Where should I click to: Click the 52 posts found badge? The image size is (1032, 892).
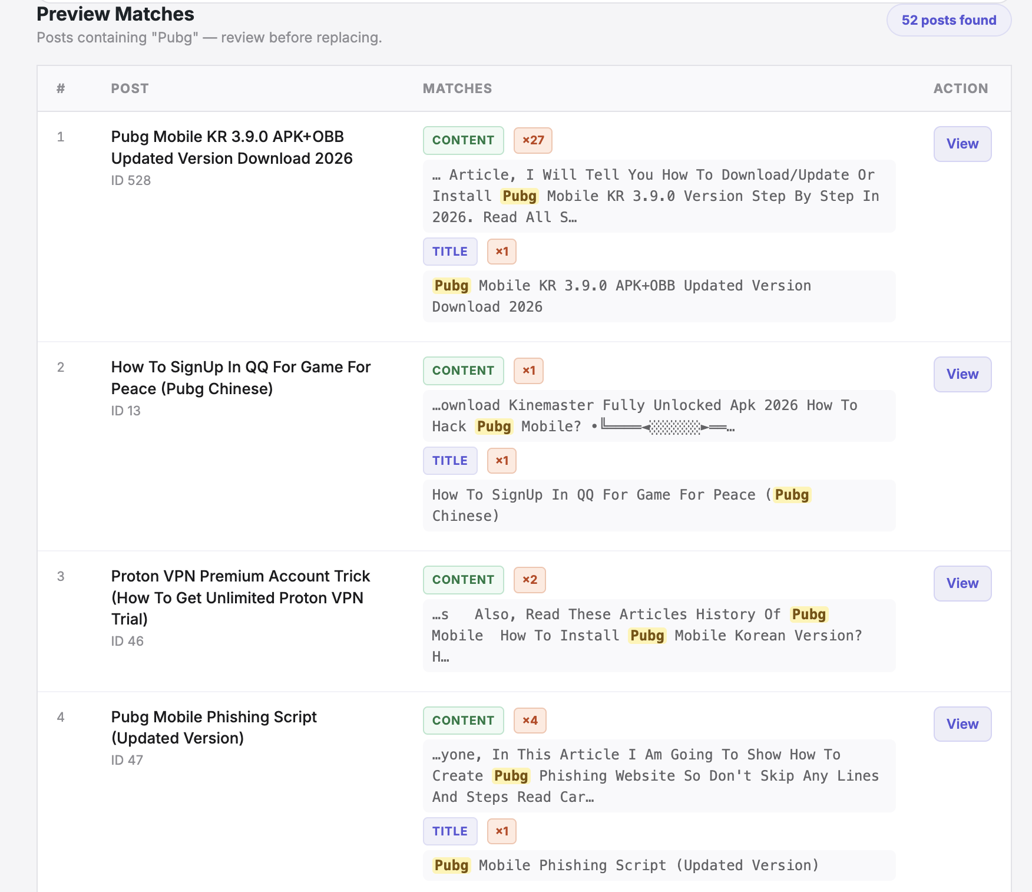click(x=948, y=20)
